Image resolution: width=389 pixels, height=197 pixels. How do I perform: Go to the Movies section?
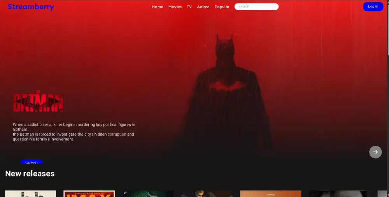[x=175, y=7]
